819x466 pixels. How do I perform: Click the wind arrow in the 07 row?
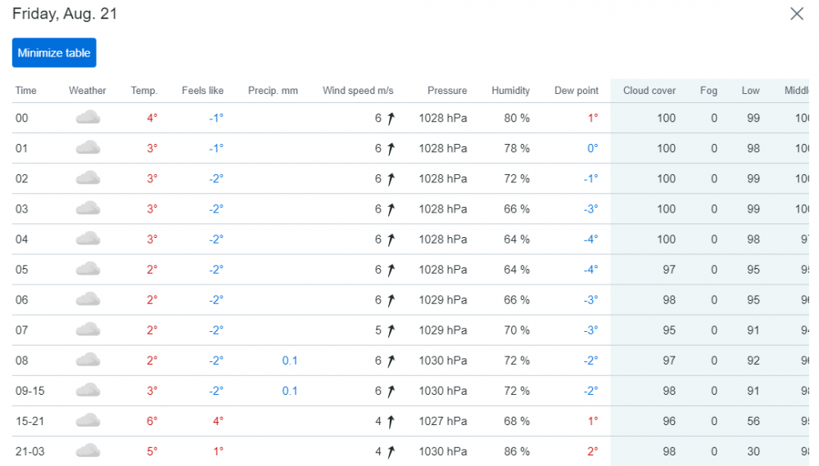(391, 330)
